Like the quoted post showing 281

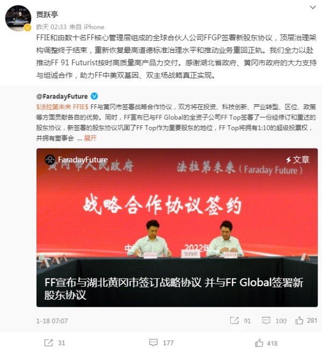coord(306,320)
